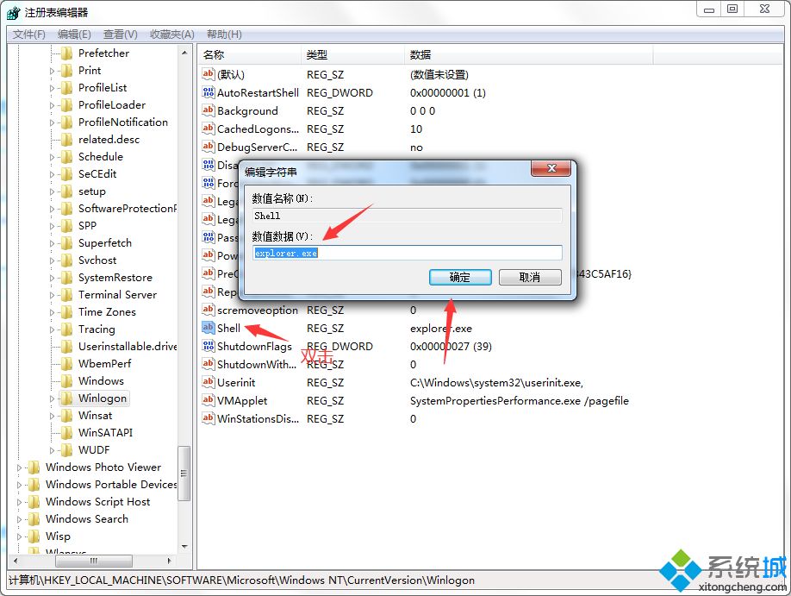The width and height of the screenshot is (791, 596).
Task: Sort values by 数据 column header
Action: (x=529, y=54)
